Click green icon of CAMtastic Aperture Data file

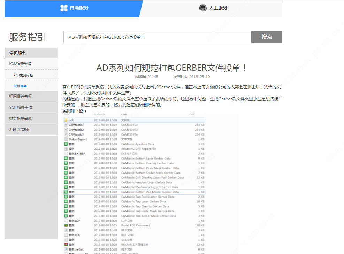(x=66, y=144)
